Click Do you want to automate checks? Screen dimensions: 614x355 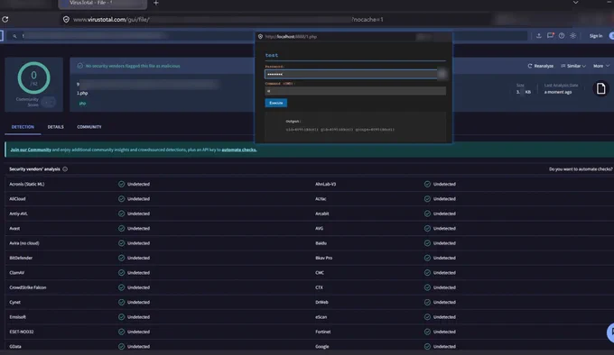tap(581, 169)
